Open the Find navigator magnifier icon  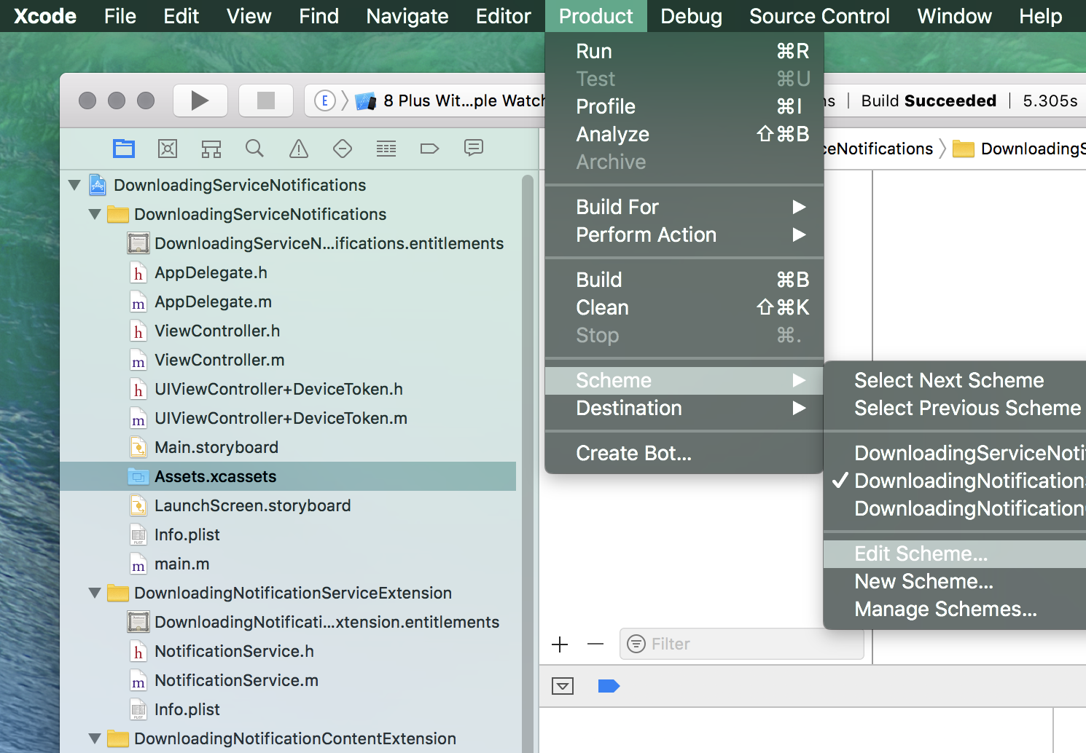point(254,149)
